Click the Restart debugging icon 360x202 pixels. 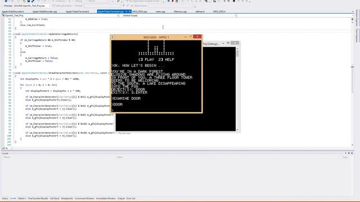click(x=177, y=1)
